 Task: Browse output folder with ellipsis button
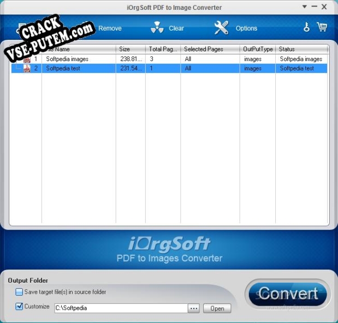[x=193, y=308]
